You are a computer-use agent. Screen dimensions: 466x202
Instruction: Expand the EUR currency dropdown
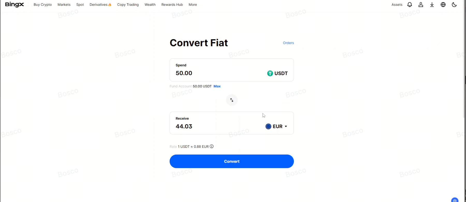[276, 127]
